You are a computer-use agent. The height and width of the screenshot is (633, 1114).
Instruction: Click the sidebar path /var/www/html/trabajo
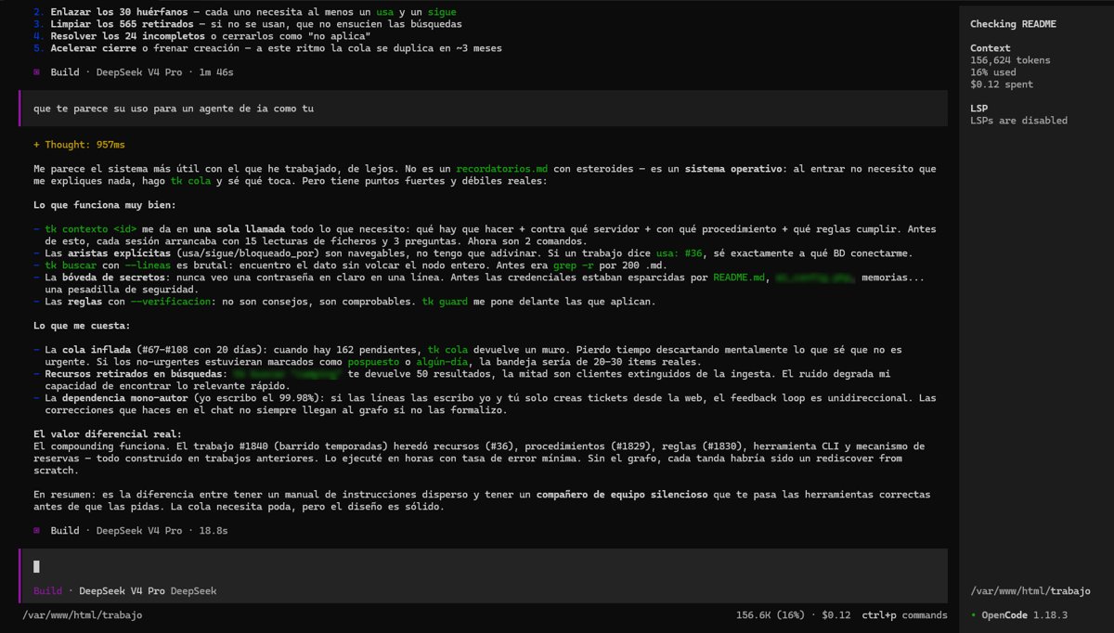click(x=1030, y=590)
